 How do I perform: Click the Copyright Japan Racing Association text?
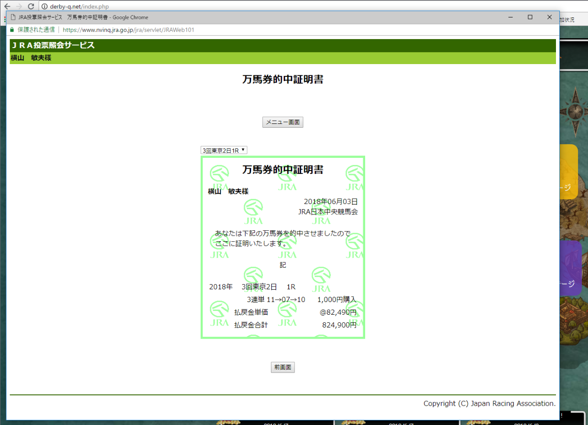[490, 404]
